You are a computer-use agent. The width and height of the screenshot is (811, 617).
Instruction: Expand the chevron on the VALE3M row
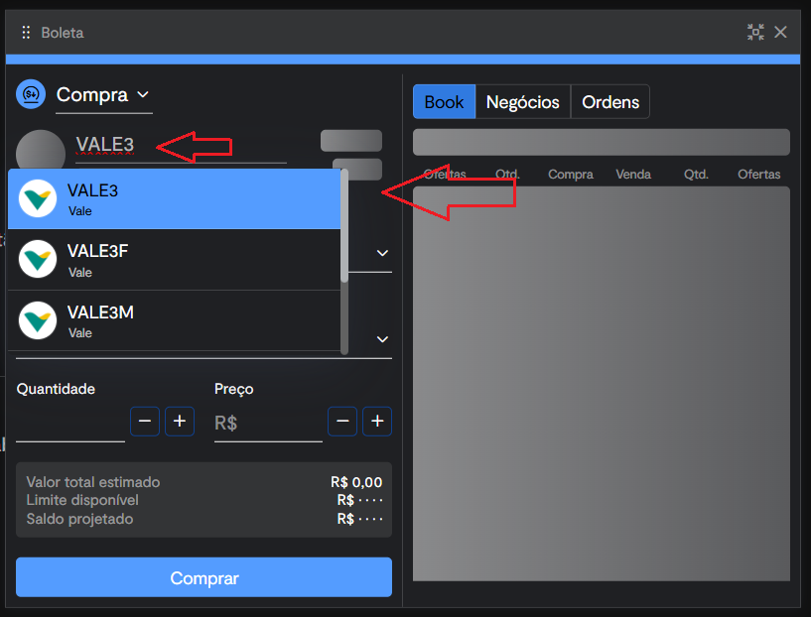point(382,338)
